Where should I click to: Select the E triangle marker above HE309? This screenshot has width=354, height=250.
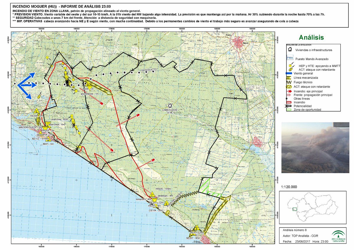37,111
